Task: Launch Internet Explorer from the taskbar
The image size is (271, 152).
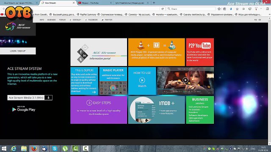Action: [14, 149]
